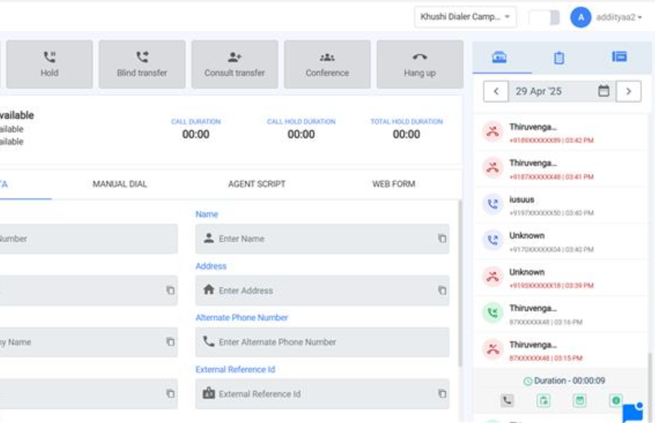Start a Blind transfer
Screen dimensions: 655x423
[x=142, y=65]
